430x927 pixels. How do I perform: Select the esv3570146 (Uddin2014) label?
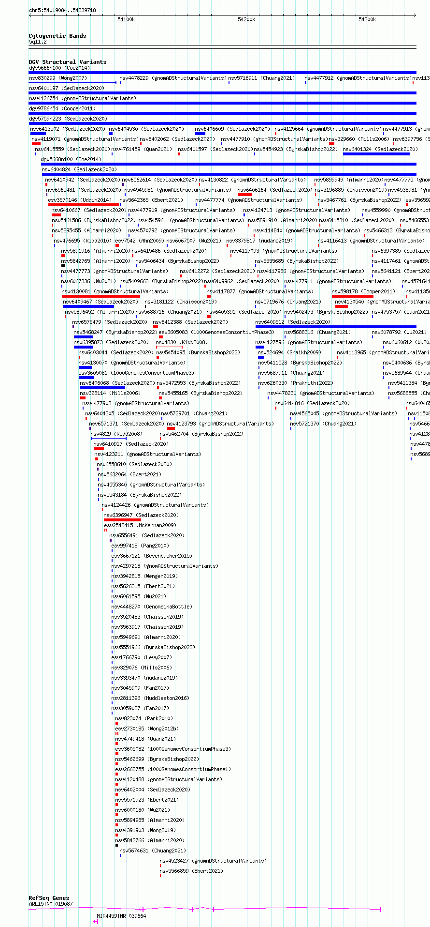(80, 200)
